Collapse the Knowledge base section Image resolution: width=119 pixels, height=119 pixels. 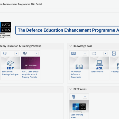(x=71, y=46)
